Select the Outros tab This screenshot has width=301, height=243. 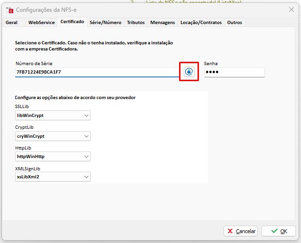click(x=235, y=23)
